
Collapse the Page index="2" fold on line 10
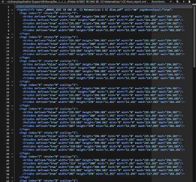tap(12, 37)
